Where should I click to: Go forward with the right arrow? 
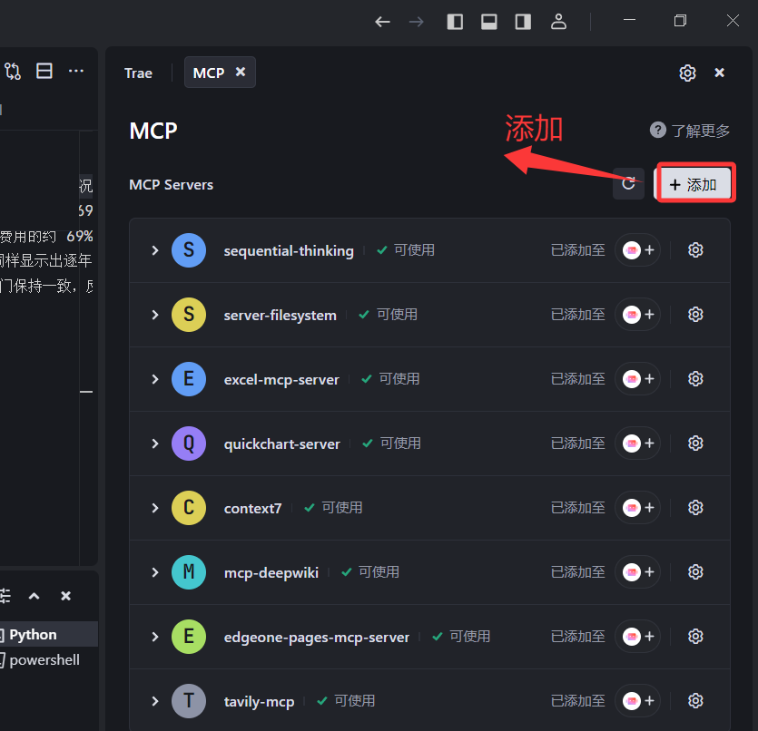tap(417, 22)
